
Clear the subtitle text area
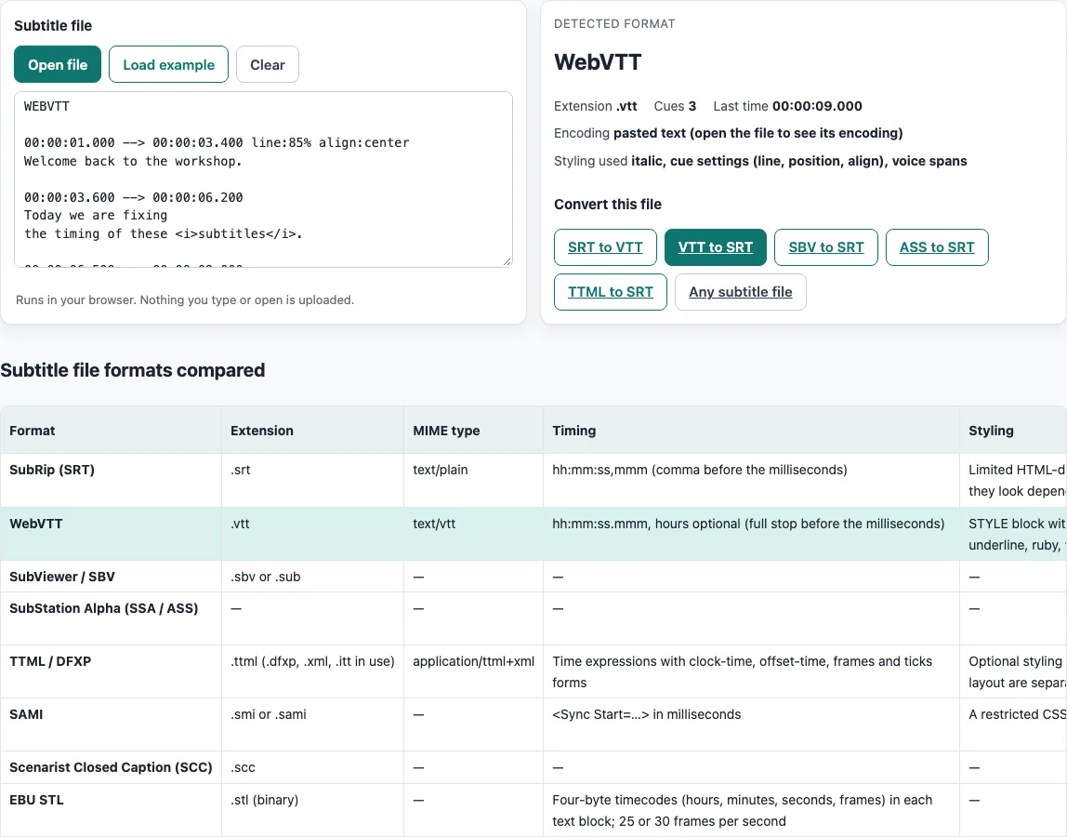(268, 64)
